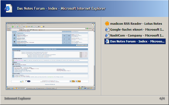Click the IE icon beside Google-Suche: eknori
The width and height of the screenshot is (169, 105).
[x=107, y=30]
